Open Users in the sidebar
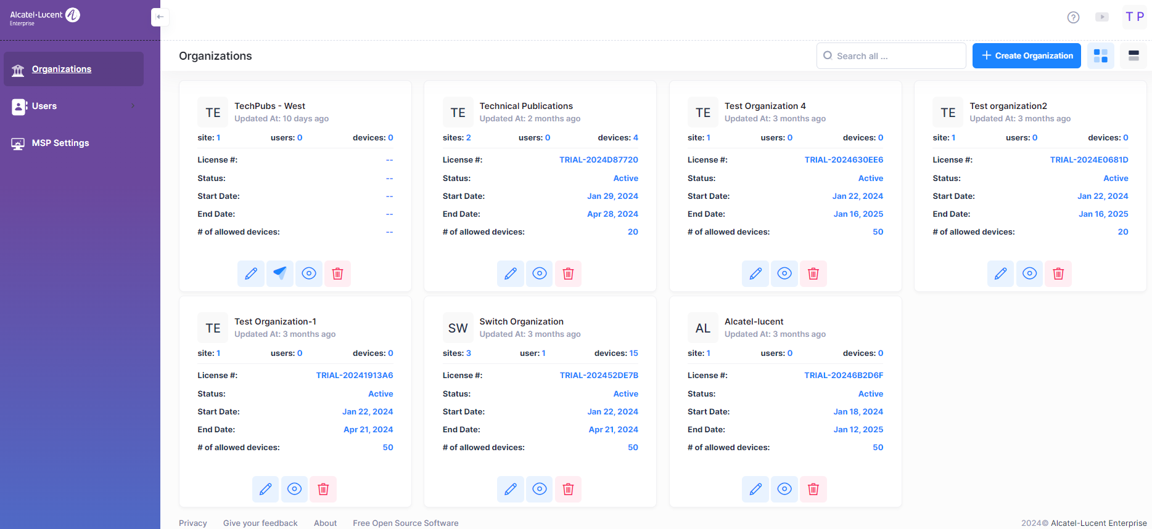This screenshot has height=529, width=1152. [x=74, y=106]
